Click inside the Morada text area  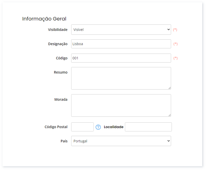click(x=121, y=105)
